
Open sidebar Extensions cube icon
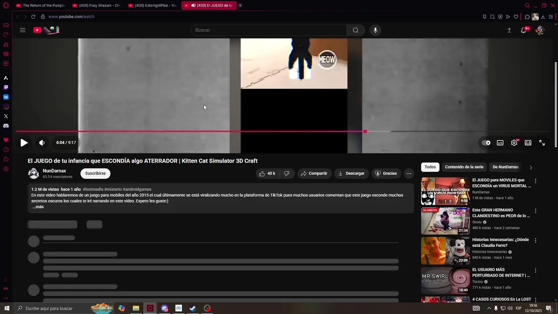[6, 159]
